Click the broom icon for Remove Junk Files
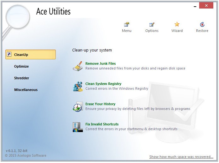This screenshot has height=163, width=219. pos(78,66)
